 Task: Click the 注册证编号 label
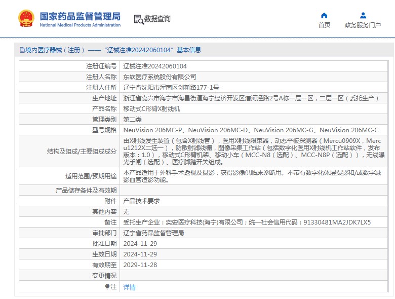click(x=101, y=66)
